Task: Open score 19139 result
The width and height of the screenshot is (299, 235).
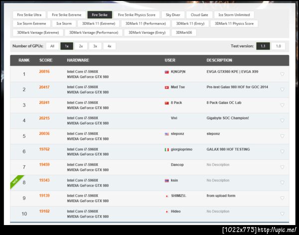Action: (44, 196)
